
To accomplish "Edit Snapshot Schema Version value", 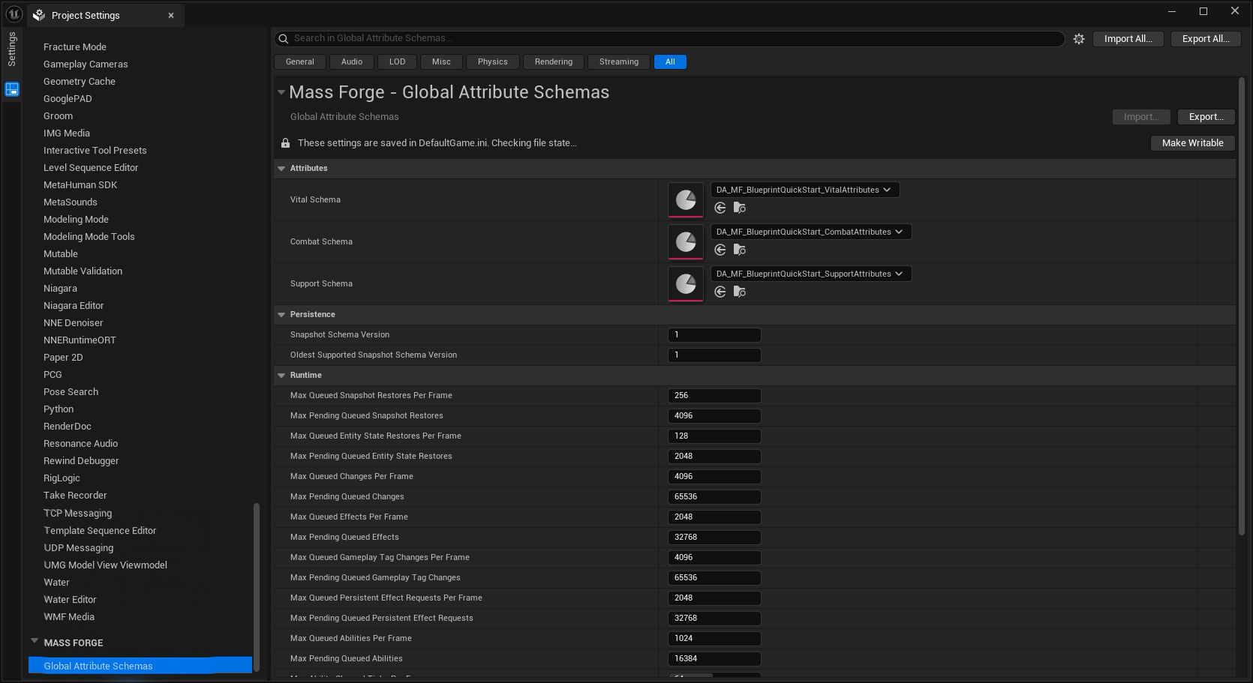I will coord(714,335).
